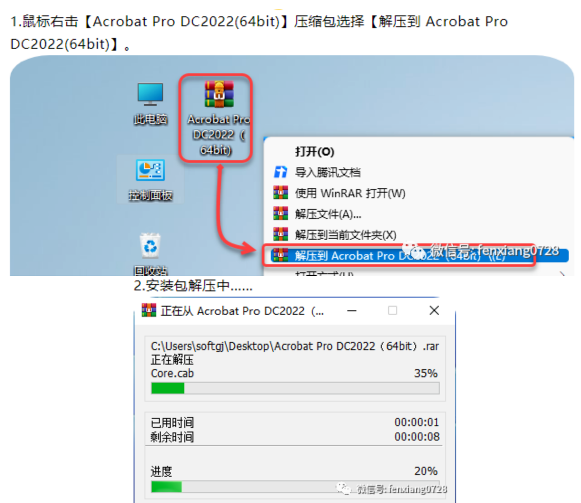Click Tencent Docs icon beside 导入腾讯文档

point(281,172)
